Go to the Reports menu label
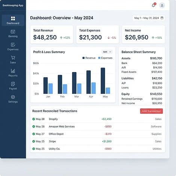Viewport: 176px width, 176px height. [13, 76]
